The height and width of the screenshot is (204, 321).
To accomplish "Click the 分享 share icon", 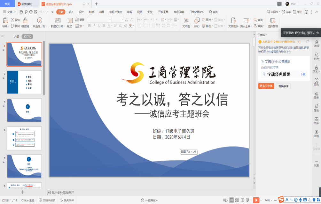I will coord(286,12).
